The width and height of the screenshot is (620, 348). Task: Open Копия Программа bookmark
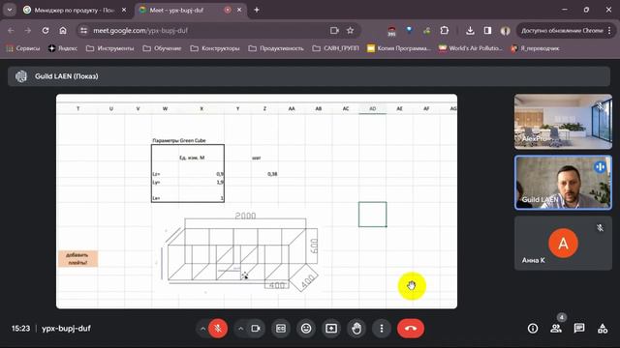[398, 48]
